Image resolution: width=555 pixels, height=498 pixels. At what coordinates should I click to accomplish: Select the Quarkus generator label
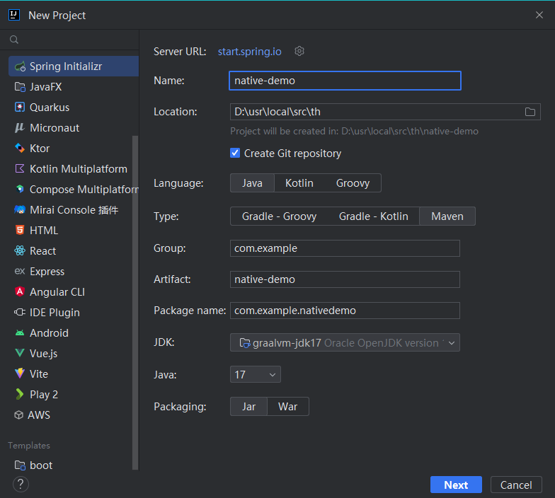click(50, 108)
